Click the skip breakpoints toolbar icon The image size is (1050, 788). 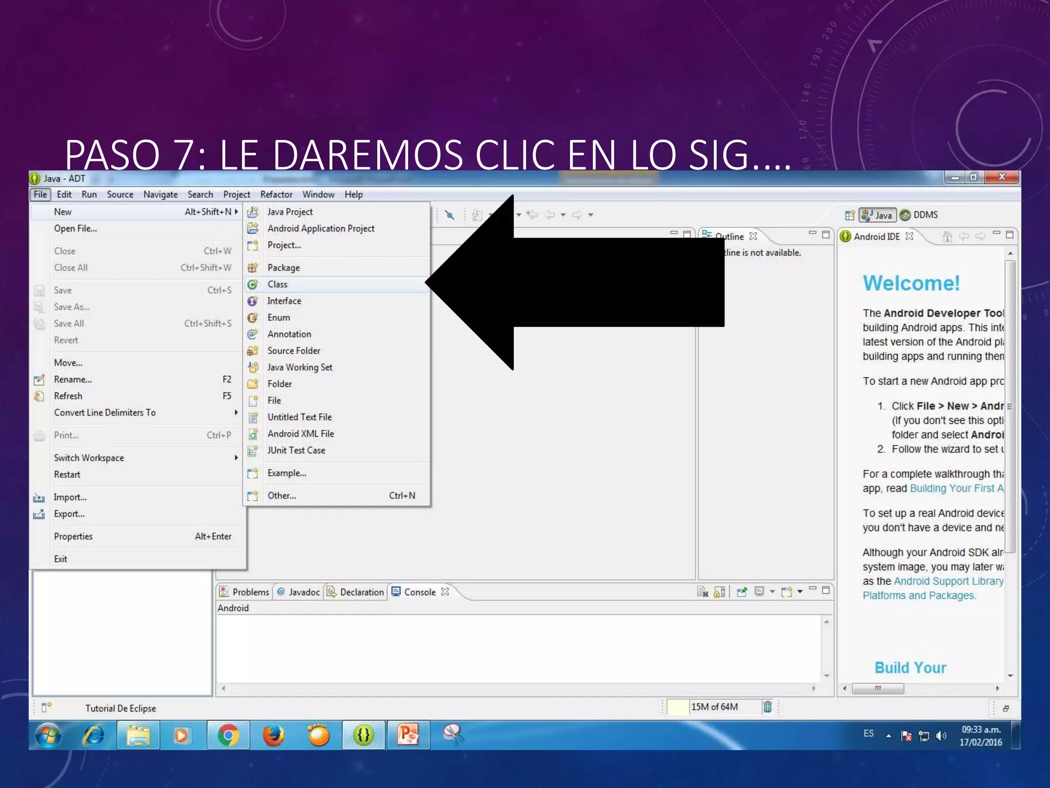click(x=450, y=215)
